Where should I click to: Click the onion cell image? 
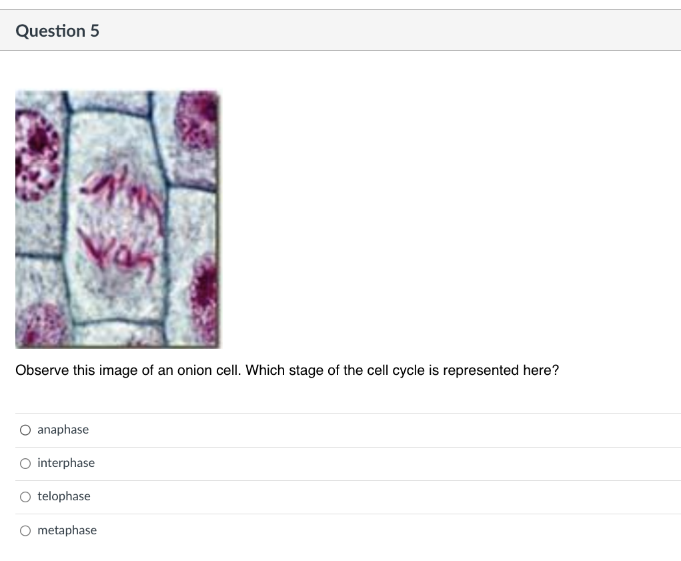[117, 219]
